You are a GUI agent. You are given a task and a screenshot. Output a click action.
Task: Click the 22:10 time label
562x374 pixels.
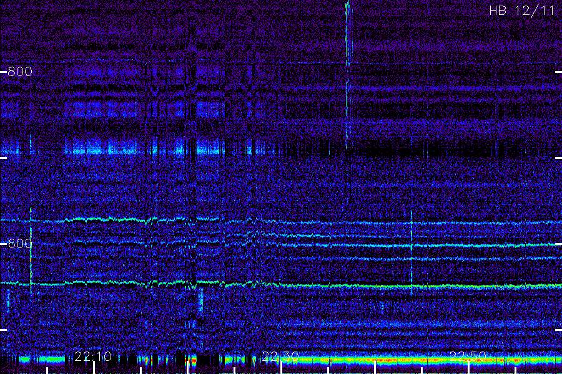pyautogui.click(x=93, y=357)
